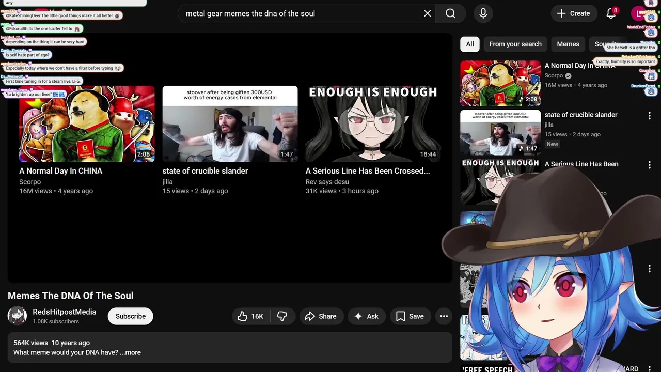Click the Rev says desu channel name
Screen dimensions: 661x372
pyautogui.click(x=327, y=182)
